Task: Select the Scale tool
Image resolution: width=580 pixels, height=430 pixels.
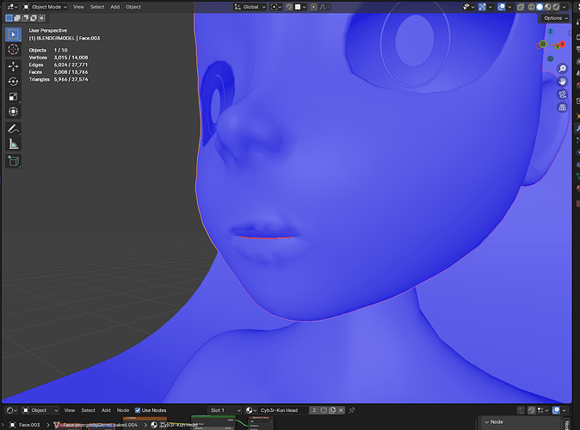Action: tap(13, 96)
